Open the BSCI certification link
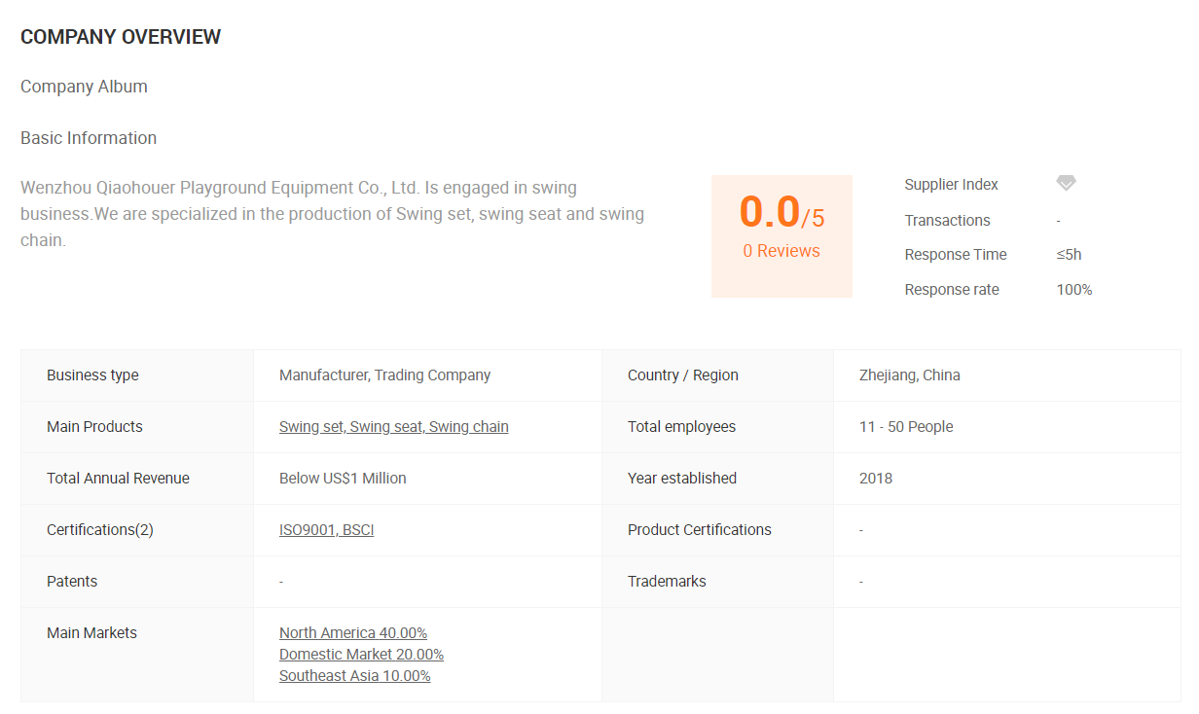The image size is (1199, 714). 358,530
